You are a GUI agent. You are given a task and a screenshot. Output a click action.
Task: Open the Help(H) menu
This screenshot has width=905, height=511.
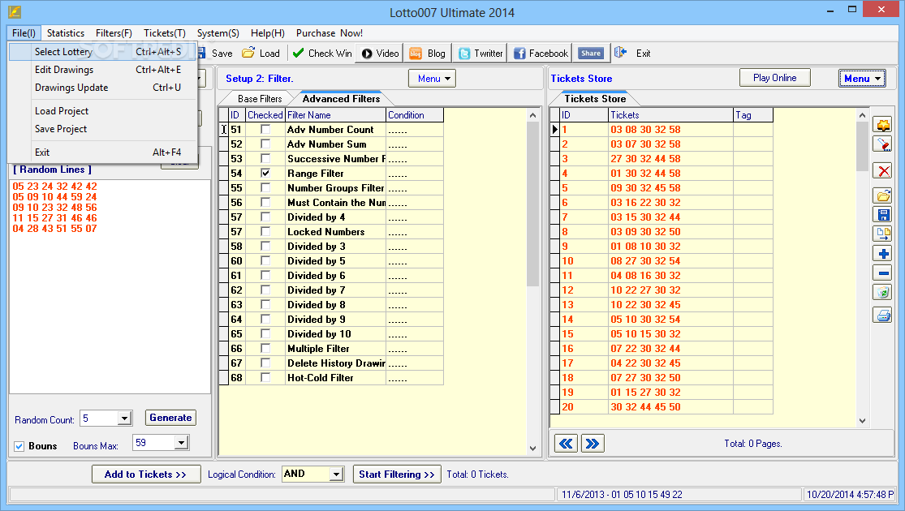[268, 33]
